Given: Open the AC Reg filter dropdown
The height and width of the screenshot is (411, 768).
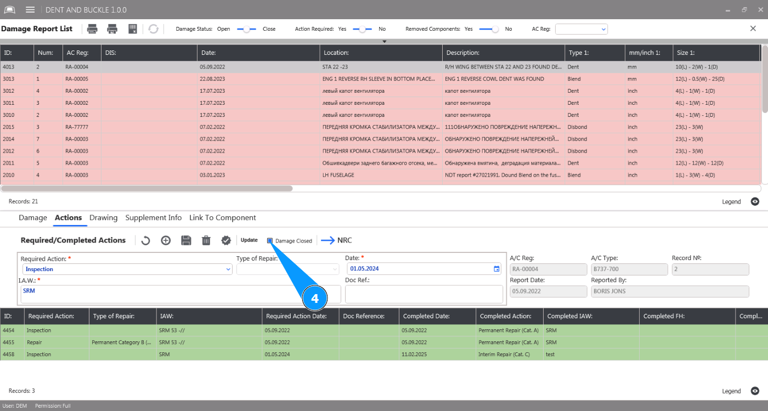Looking at the screenshot, I should pos(581,29).
